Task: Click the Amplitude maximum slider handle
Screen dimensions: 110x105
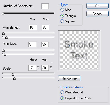Action: click(x=5, y=54)
